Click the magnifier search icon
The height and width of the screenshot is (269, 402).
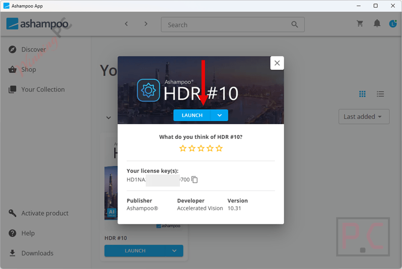tap(294, 25)
